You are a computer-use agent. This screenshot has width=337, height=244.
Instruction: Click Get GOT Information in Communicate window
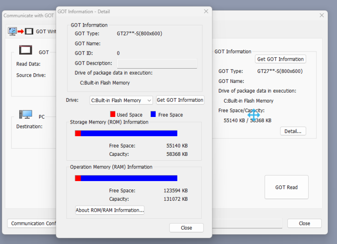[280, 59]
